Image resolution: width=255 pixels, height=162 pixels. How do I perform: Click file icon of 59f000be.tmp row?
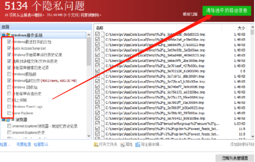[103, 113]
